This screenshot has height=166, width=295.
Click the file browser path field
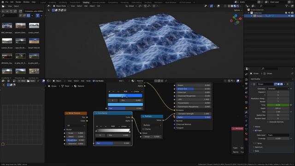coord(34,11)
